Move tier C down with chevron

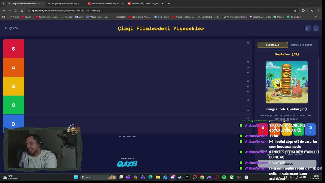(x=248, y=110)
